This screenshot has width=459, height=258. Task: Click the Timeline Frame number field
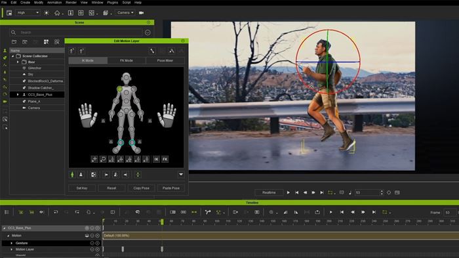tap(450, 213)
